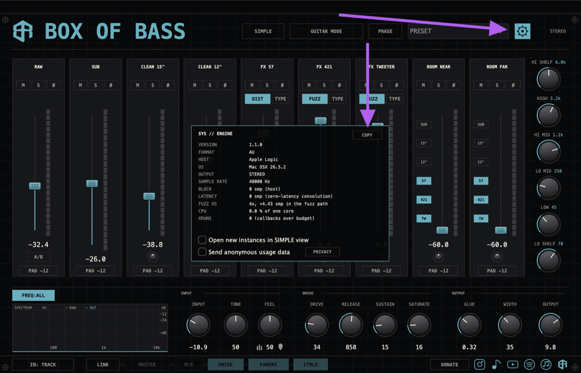Invert phase Ø on FX 421 channel
This screenshot has height=373, width=581.
(339, 85)
